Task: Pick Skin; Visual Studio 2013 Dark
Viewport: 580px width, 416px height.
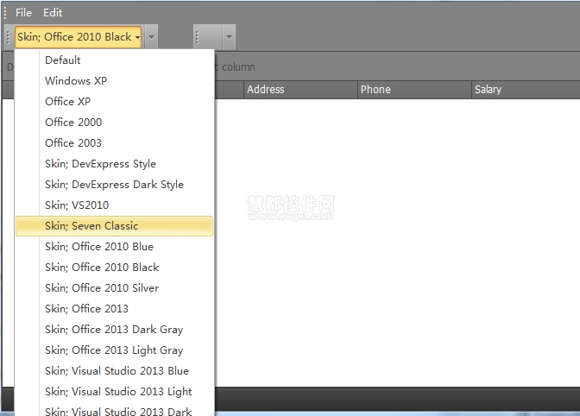Action: [x=114, y=410]
